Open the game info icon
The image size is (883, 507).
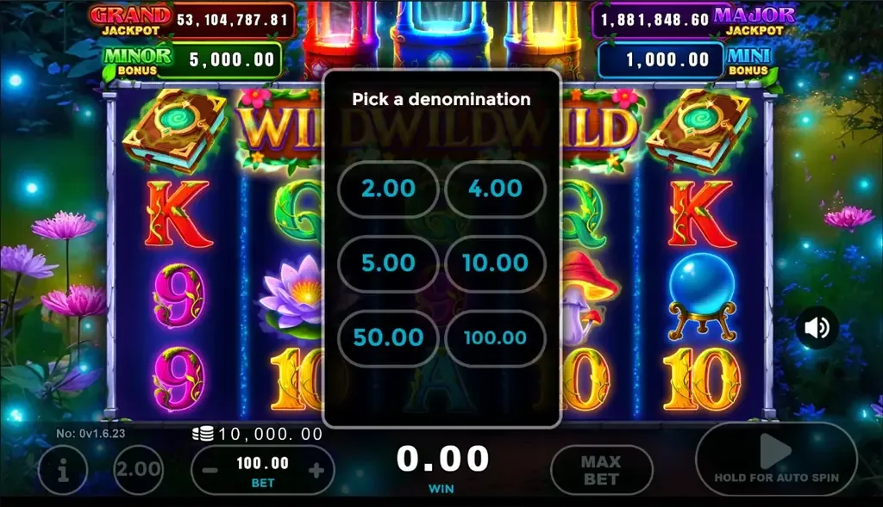pos(63,469)
